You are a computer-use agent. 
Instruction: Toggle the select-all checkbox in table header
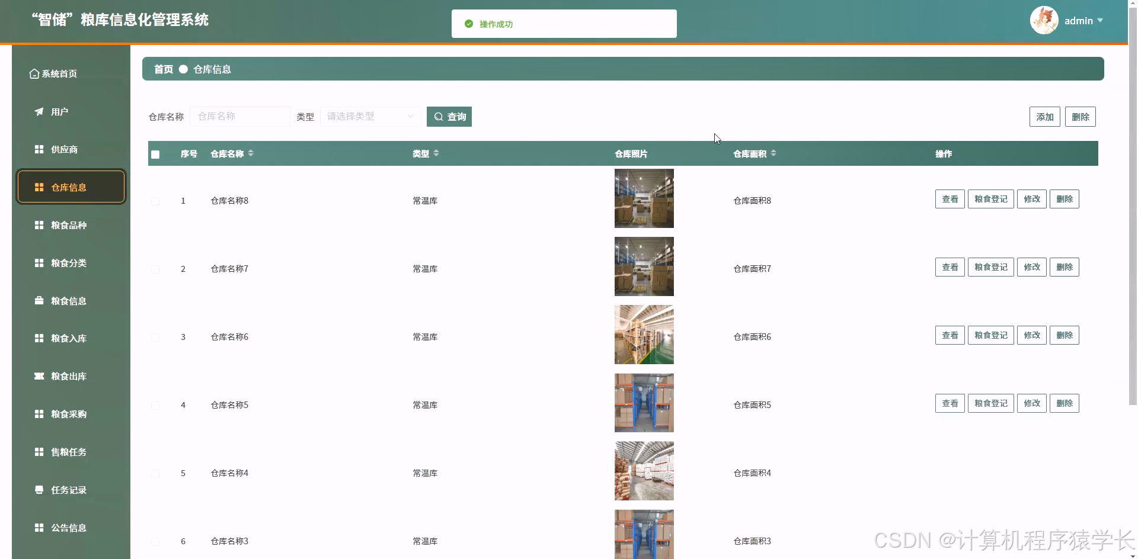click(155, 154)
